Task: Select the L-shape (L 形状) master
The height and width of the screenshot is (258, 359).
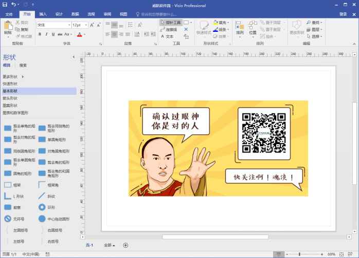Action: click(14, 196)
